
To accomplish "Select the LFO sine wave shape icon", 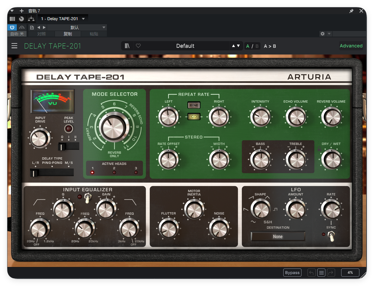I will 253,222.
